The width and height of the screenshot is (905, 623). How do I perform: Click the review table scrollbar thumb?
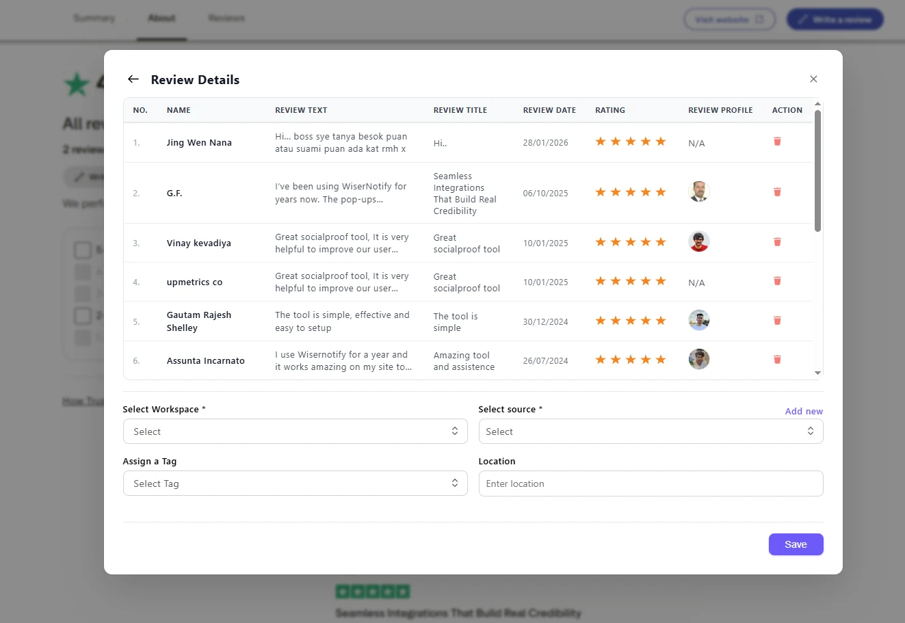point(817,171)
